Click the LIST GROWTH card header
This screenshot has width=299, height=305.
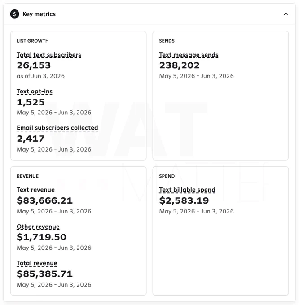pos(33,41)
